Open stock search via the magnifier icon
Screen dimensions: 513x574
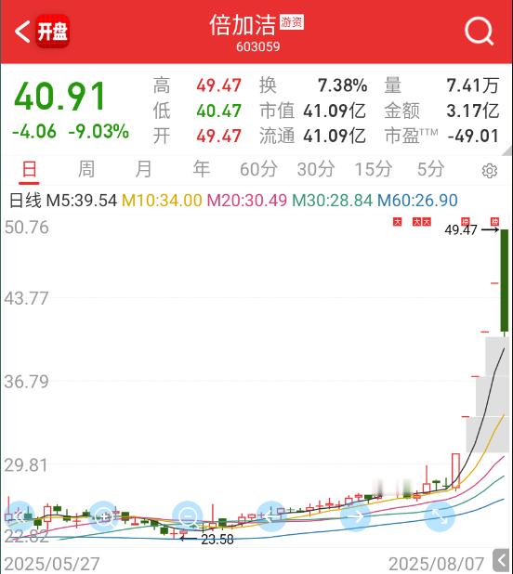(479, 32)
